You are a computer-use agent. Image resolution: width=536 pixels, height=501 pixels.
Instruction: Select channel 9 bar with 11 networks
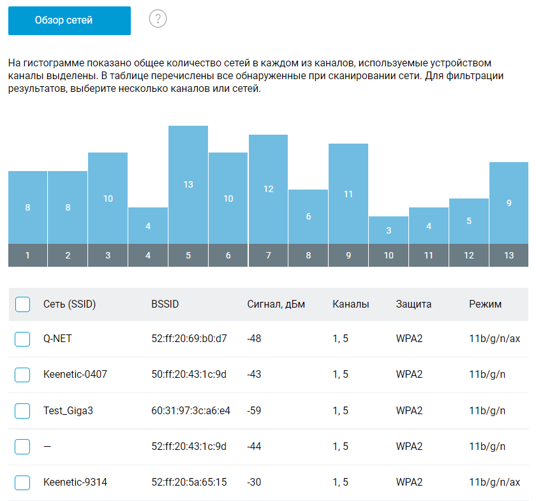point(348,193)
